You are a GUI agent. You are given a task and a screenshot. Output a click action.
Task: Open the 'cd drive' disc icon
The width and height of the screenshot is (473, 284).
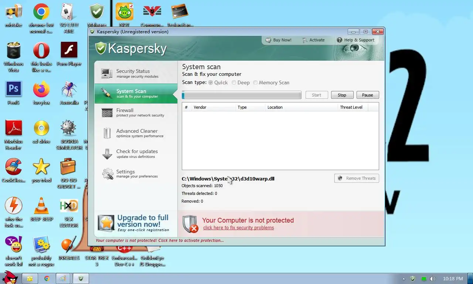(x=41, y=132)
